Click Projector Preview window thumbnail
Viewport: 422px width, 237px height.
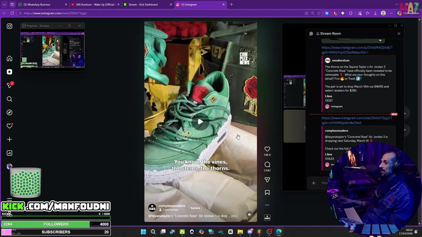52,50
